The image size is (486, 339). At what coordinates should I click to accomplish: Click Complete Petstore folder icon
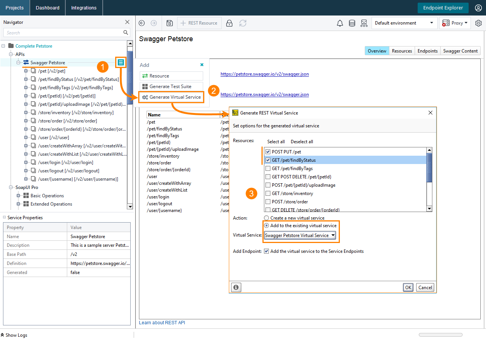coord(11,46)
